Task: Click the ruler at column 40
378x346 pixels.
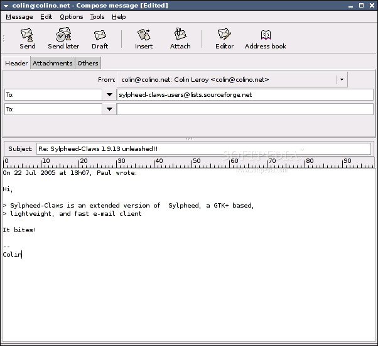Action: pyautogui.click(x=154, y=162)
